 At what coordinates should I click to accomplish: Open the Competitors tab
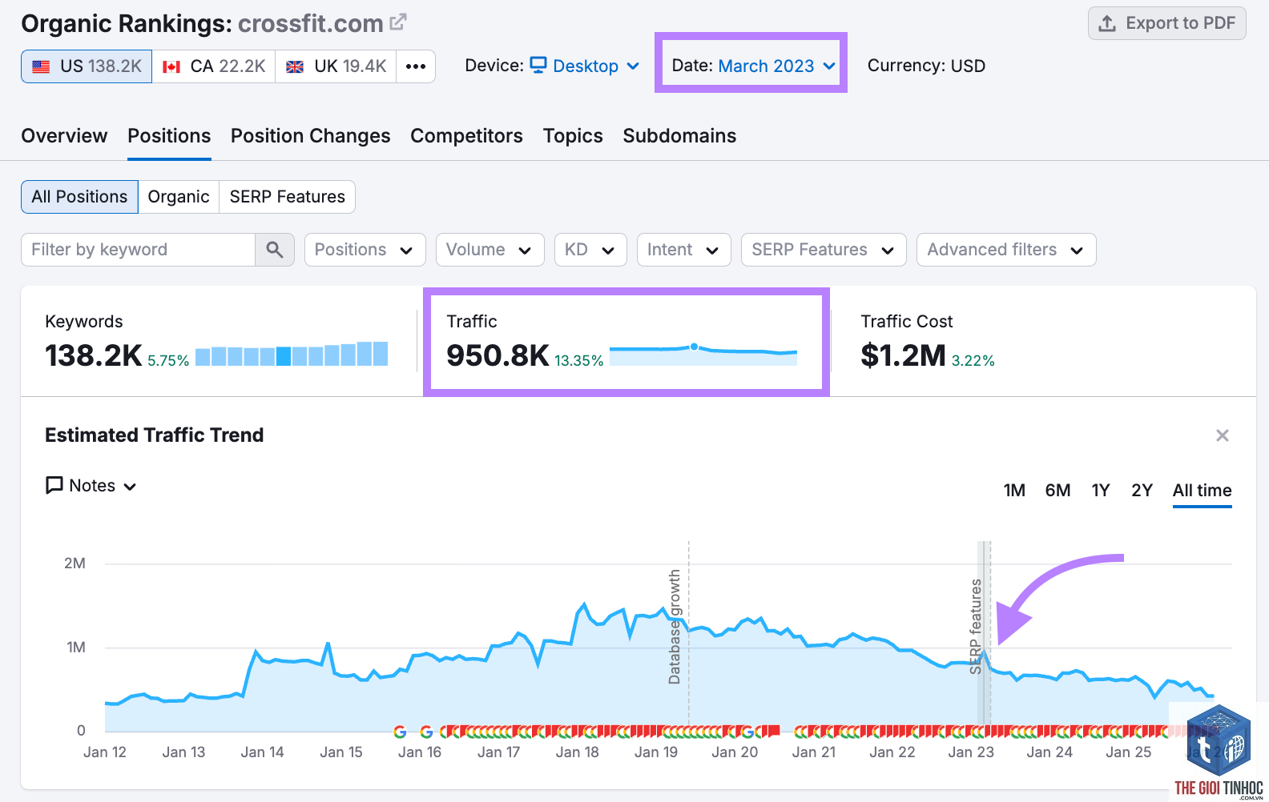tap(466, 136)
